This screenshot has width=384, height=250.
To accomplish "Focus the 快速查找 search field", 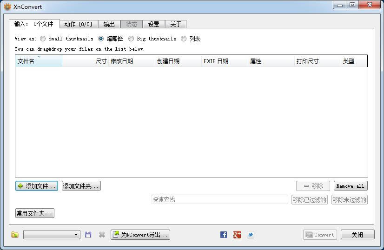I will pos(220,199).
